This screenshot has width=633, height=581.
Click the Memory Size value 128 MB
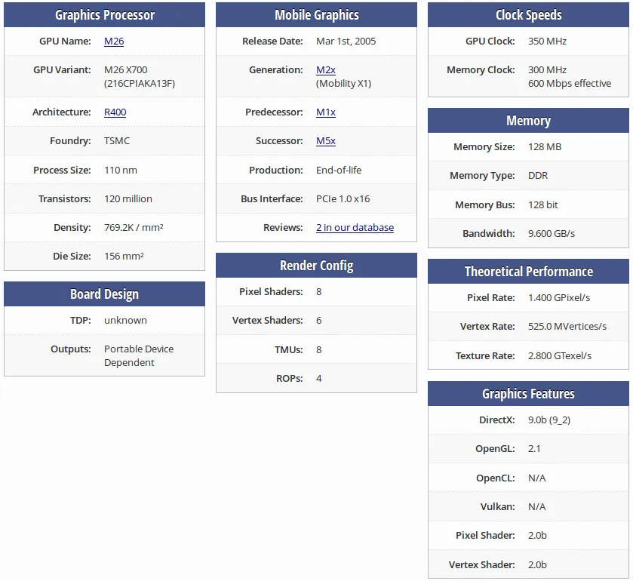[x=545, y=147]
